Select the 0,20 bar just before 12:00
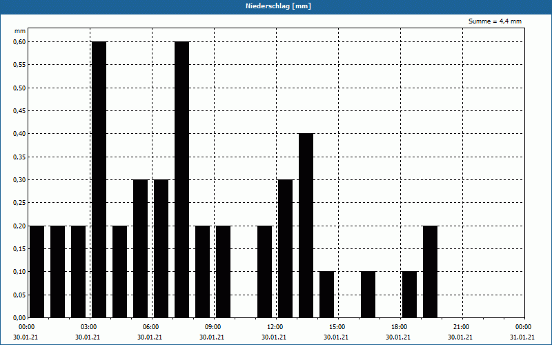This screenshot has height=345, width=552. pos(265,272)
